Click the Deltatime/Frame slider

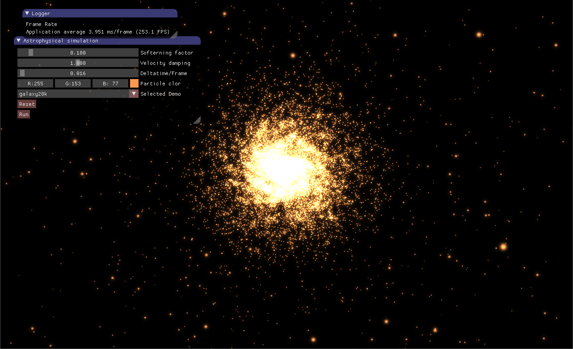click(78, 73)
